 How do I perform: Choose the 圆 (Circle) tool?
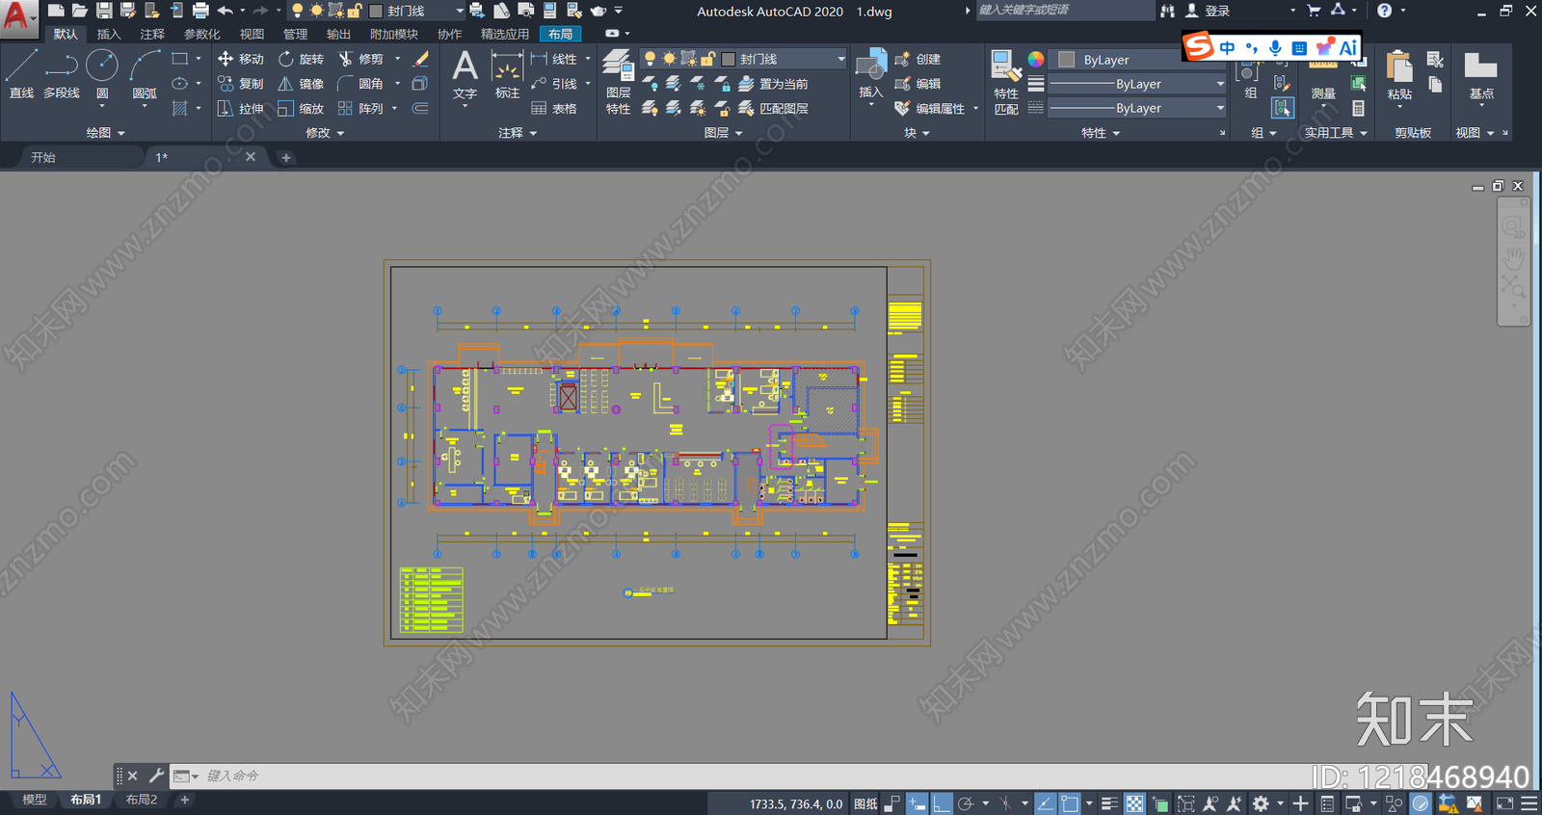tap(102, 75)
